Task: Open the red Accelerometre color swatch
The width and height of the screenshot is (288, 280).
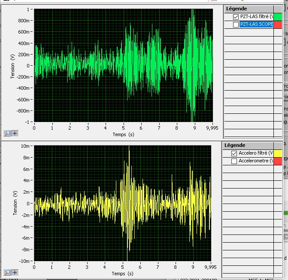Action: 278,161
